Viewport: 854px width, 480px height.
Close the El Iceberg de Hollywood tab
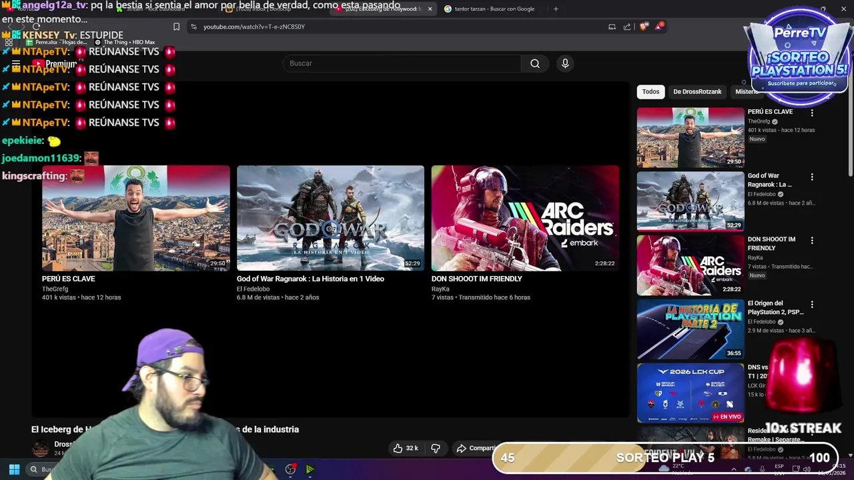(430, 9)
